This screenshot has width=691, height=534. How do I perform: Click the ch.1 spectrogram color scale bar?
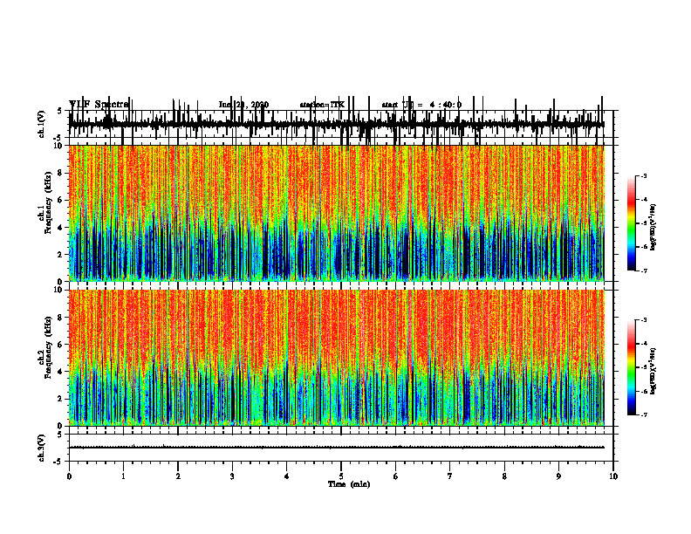coord(632,223)
